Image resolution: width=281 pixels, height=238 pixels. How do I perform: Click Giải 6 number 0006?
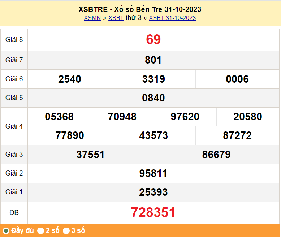point(237,79)
